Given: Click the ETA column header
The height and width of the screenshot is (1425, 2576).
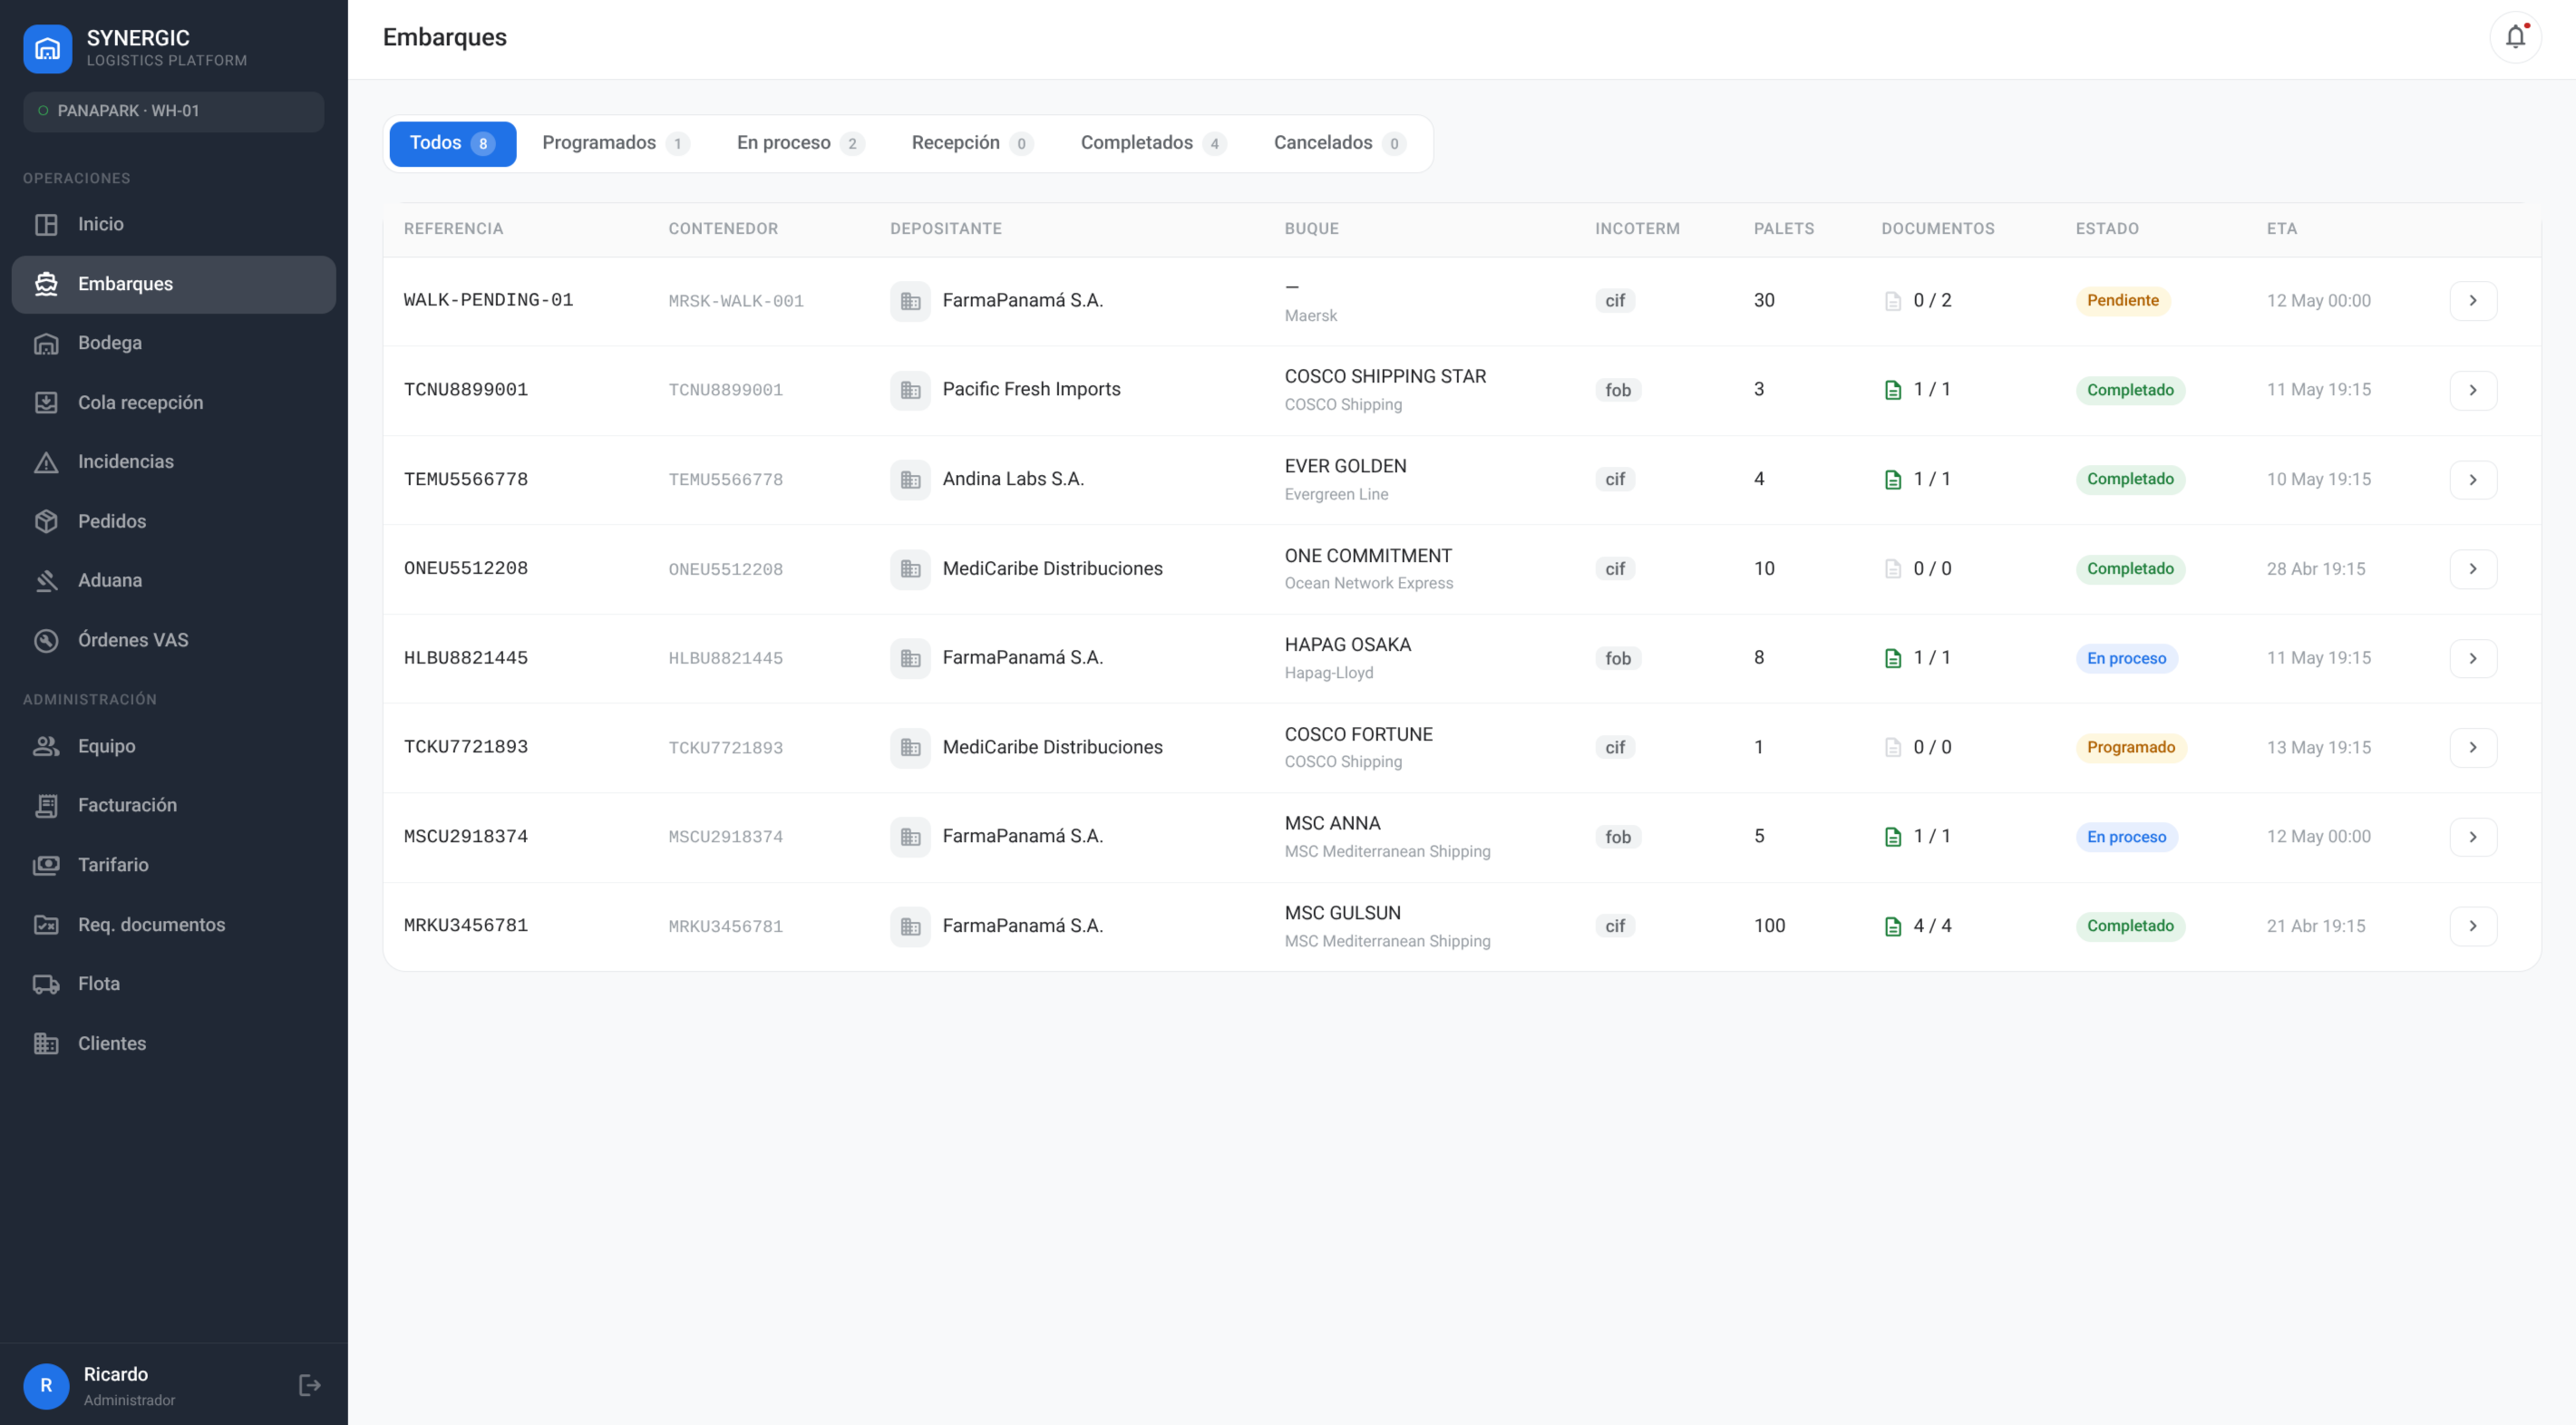Looking at the screenshot, I should [x=2281, y=229].
